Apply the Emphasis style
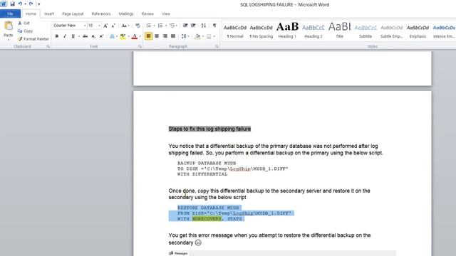Image resolution: width=456 pixels, height=256 pixels. coord(418,31)
